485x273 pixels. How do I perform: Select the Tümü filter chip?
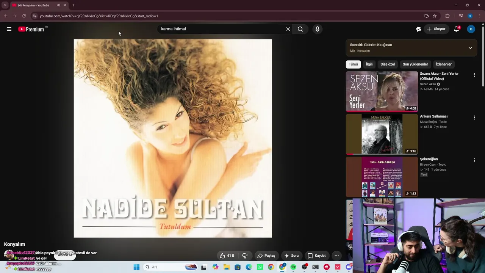click(x=353, y=64)
